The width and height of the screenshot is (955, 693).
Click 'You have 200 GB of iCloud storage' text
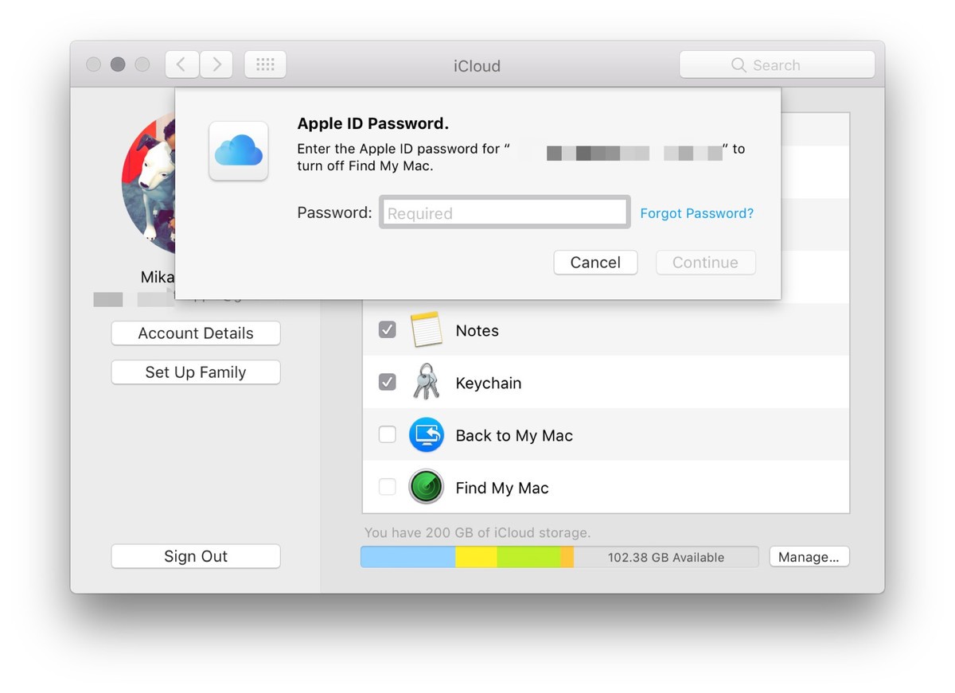click(477, 532)
